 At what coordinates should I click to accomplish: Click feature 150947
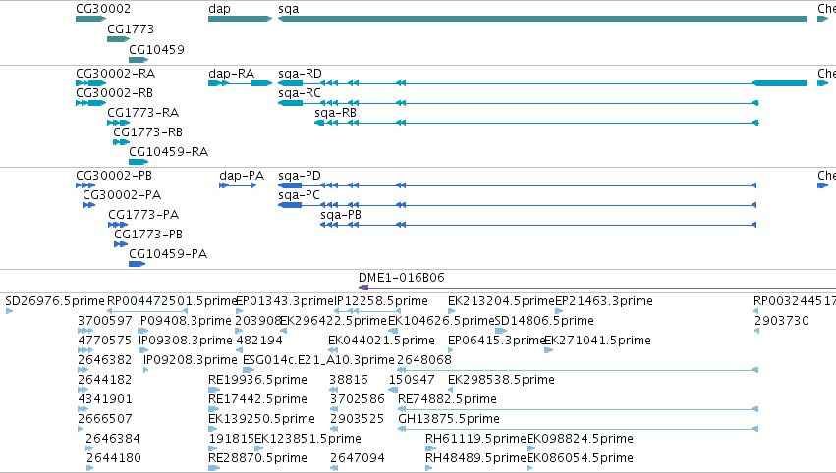[393, 390]
